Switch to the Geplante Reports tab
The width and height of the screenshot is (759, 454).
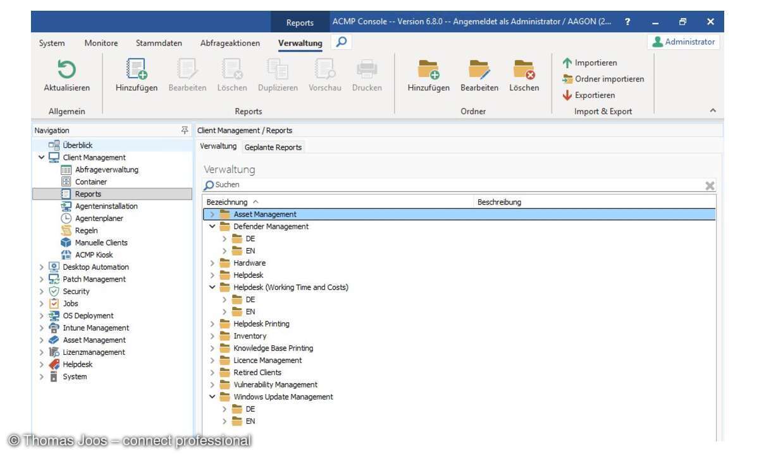pos(273,146)
